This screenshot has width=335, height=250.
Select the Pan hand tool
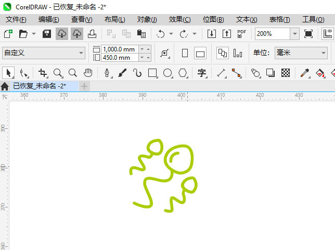[x=88, y=73]
